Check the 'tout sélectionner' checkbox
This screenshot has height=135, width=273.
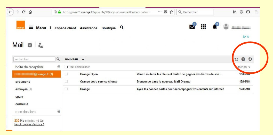click(x=66, y=67)
